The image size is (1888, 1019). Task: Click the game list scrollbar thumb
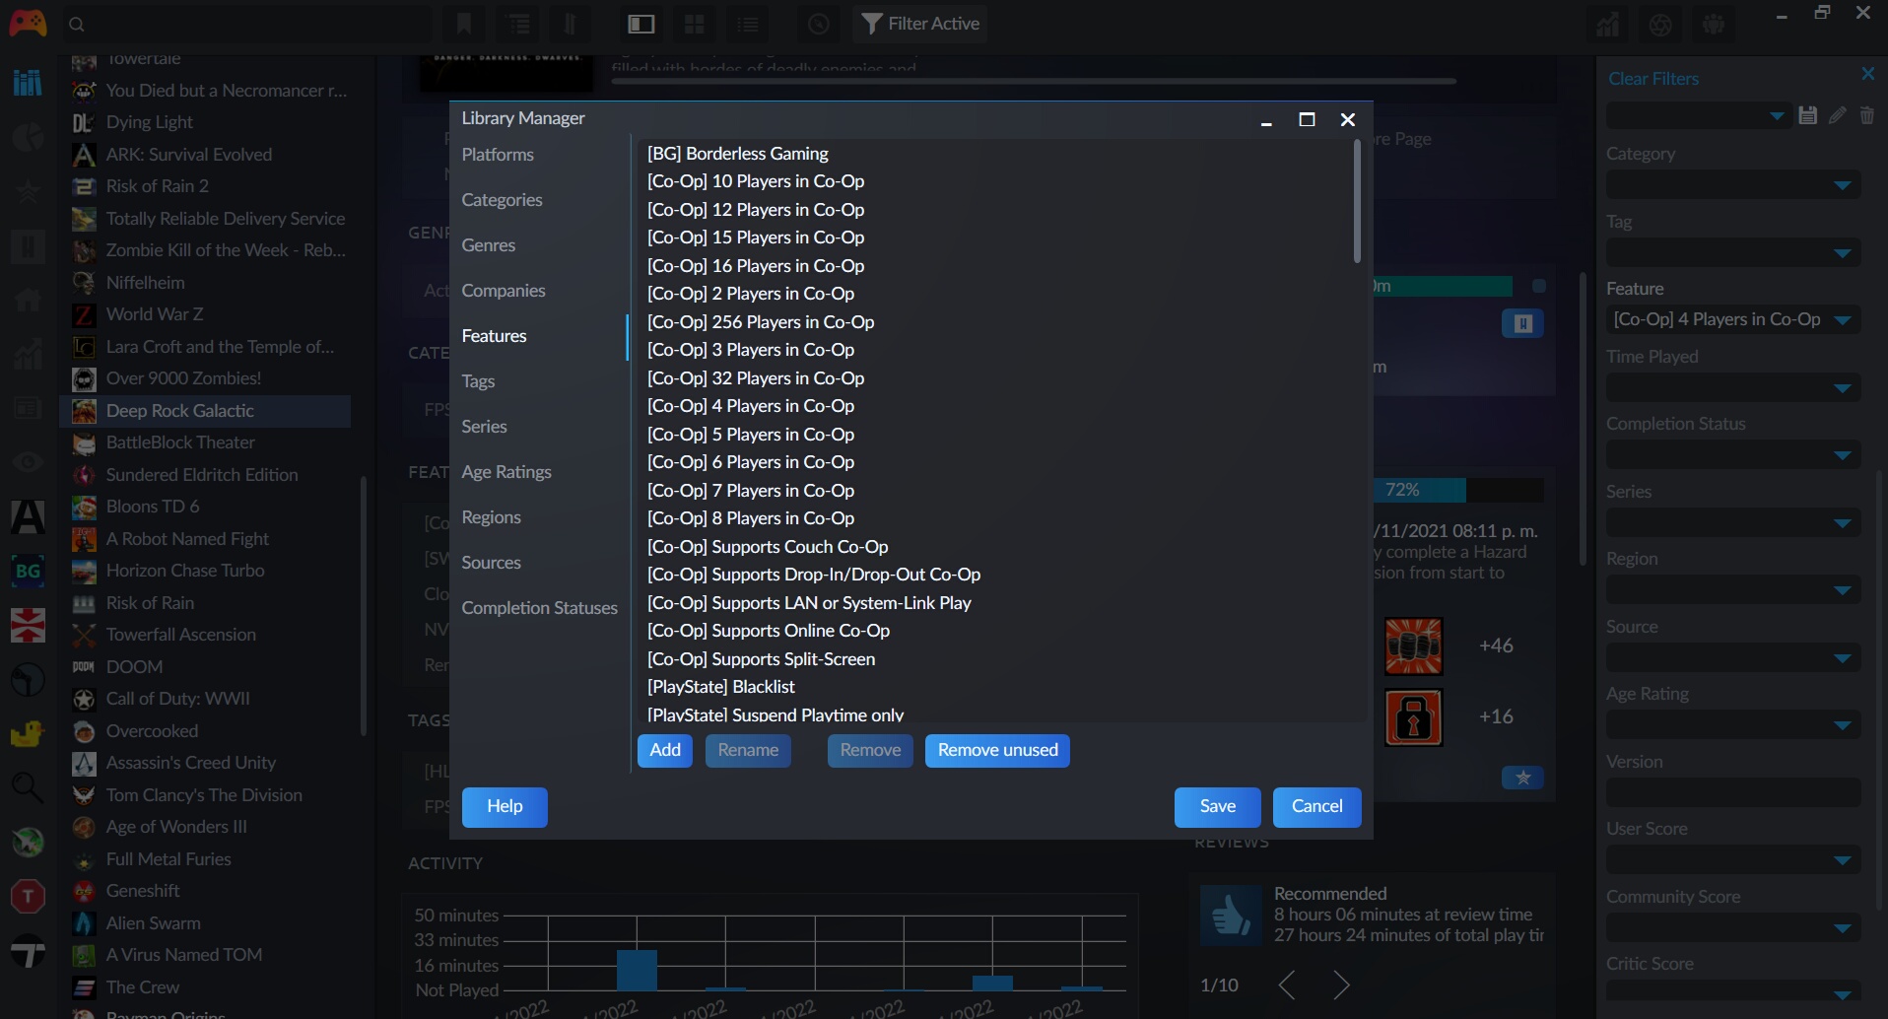point(363,606)
